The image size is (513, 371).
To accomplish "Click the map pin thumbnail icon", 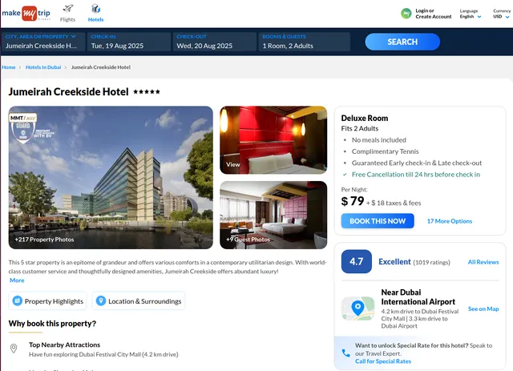I will pyautogui.click(x=358, y=308).
